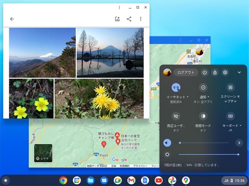This screenshot has width=249, height=186.
Task: Open the Google apps grid in Maps
Action: (189, 51)
